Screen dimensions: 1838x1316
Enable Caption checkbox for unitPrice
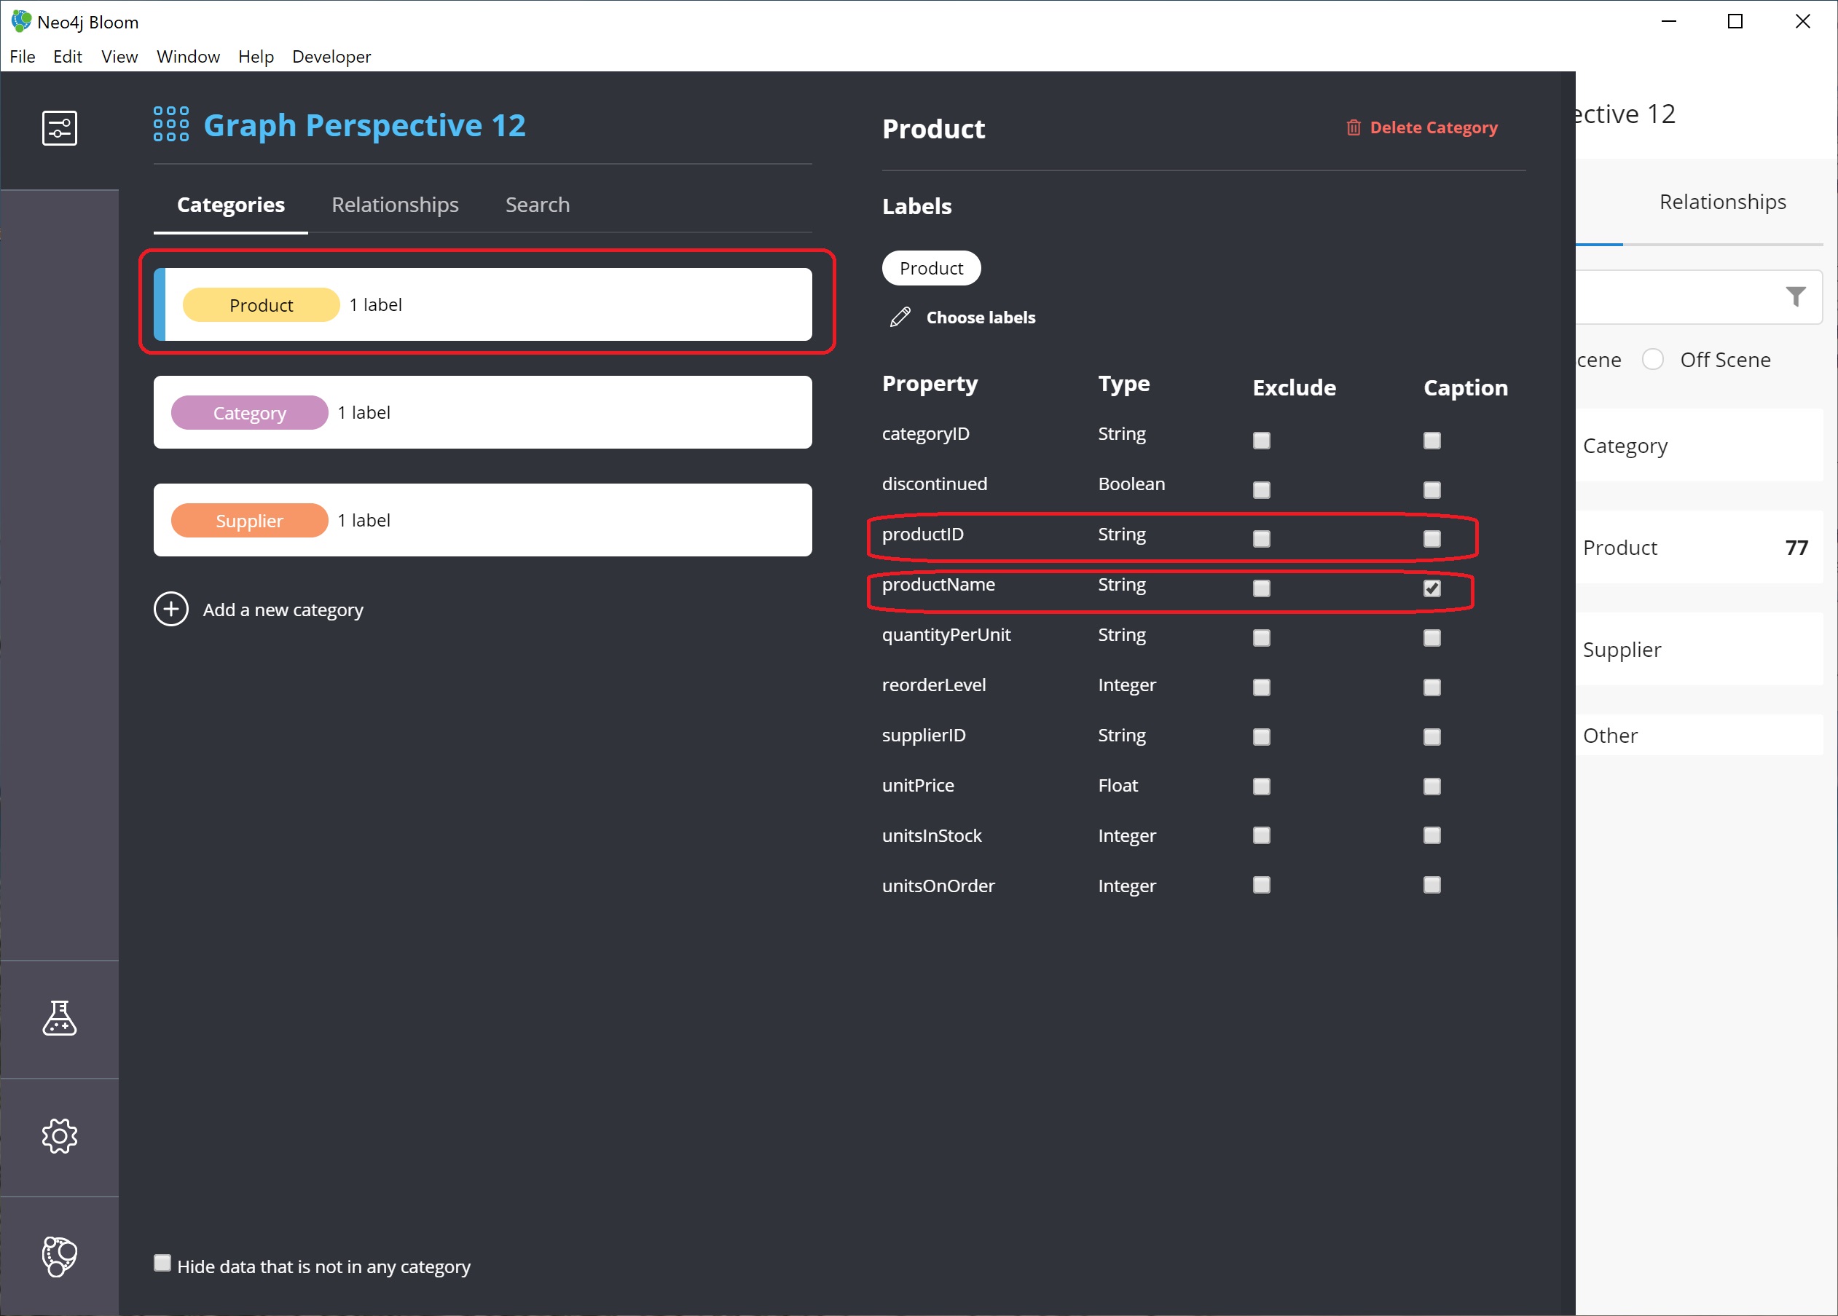click(1432, 786)
